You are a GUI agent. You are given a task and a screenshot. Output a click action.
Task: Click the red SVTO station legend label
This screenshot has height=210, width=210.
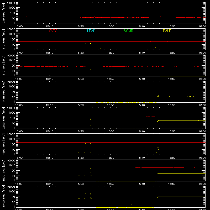[53, 31]
